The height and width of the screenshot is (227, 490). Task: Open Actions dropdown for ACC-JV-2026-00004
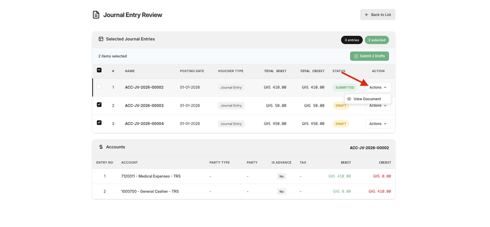[x=378, y=124]
